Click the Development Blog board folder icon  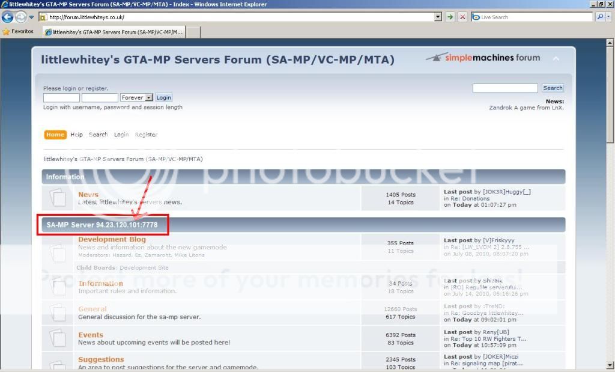[x=57, y=252]
